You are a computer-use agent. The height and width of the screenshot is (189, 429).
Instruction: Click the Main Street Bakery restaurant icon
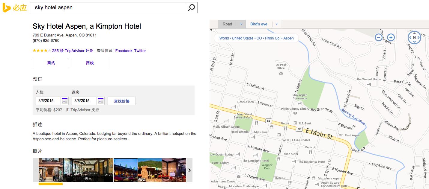tap(256, 122)
